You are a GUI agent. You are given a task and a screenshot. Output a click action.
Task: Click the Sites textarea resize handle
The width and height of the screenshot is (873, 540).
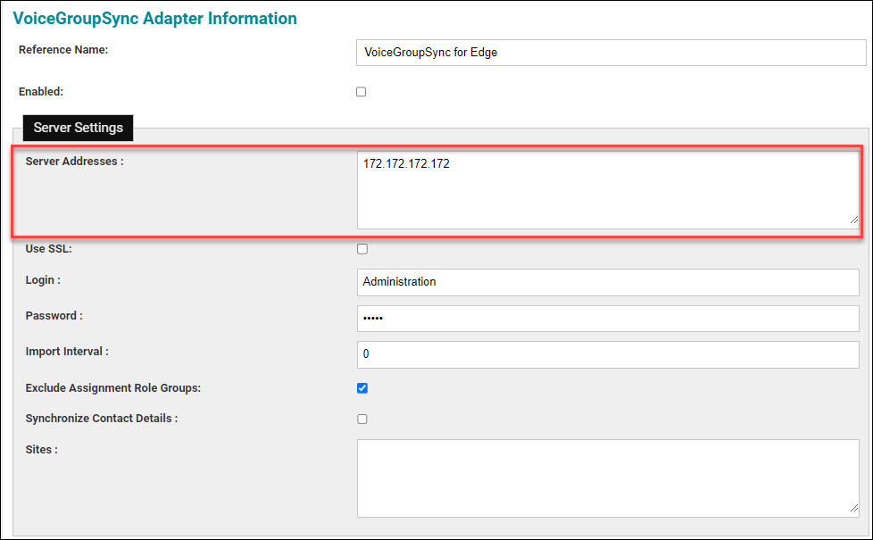point(854,509)
